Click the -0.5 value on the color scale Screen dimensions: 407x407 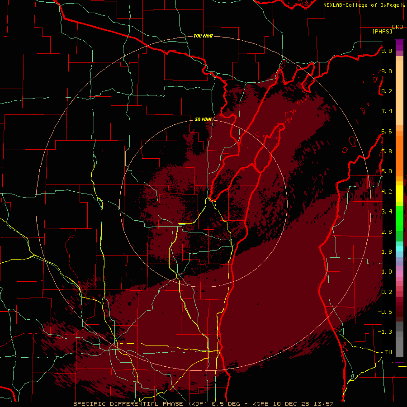(x=385, y=312)
